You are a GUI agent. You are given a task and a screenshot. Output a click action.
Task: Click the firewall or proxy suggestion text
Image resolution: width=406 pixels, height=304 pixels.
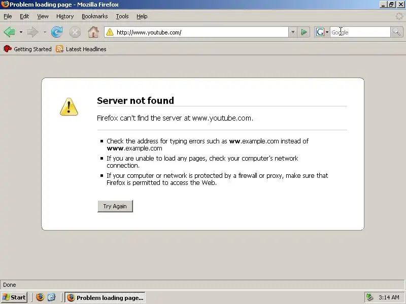pyautogui.click(x=217, y=179)
